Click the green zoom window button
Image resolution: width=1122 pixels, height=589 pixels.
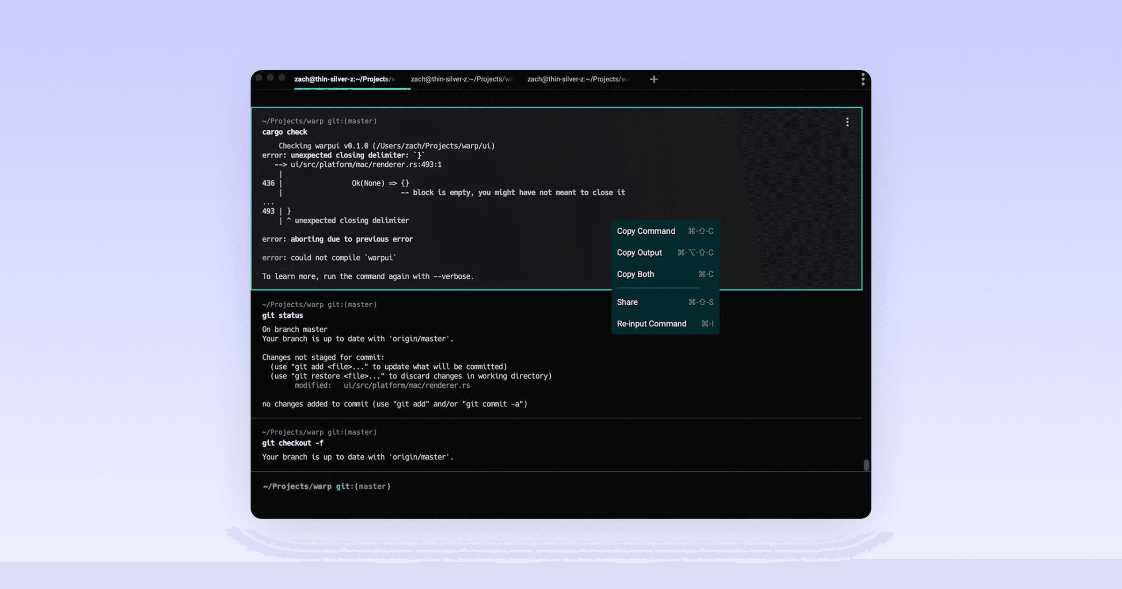click(x=282, y=78)
